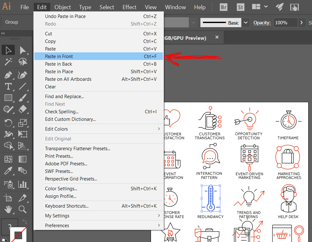The image size is (312, 242).
Task: Select the Zoom tool
Action: pos(22,209)
